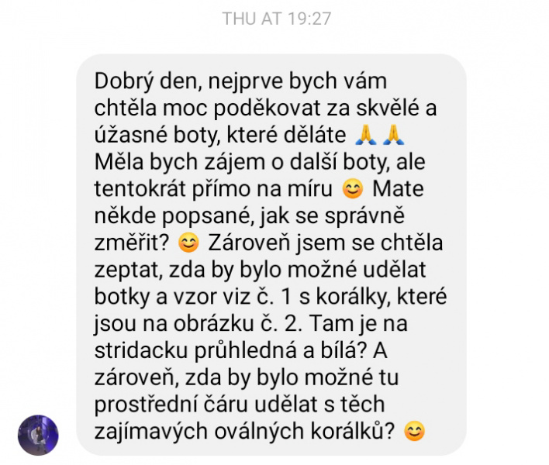Tap the "THU AT 19:27" timestamp
549x465 pixels.
277,19
